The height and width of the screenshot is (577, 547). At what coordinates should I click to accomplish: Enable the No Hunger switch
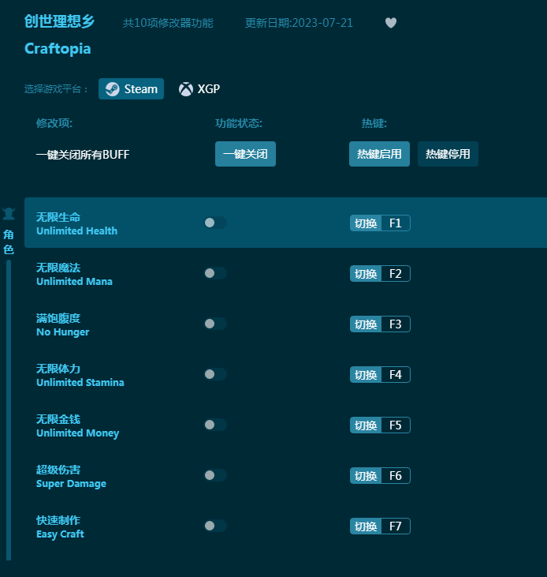pos(215,324)
